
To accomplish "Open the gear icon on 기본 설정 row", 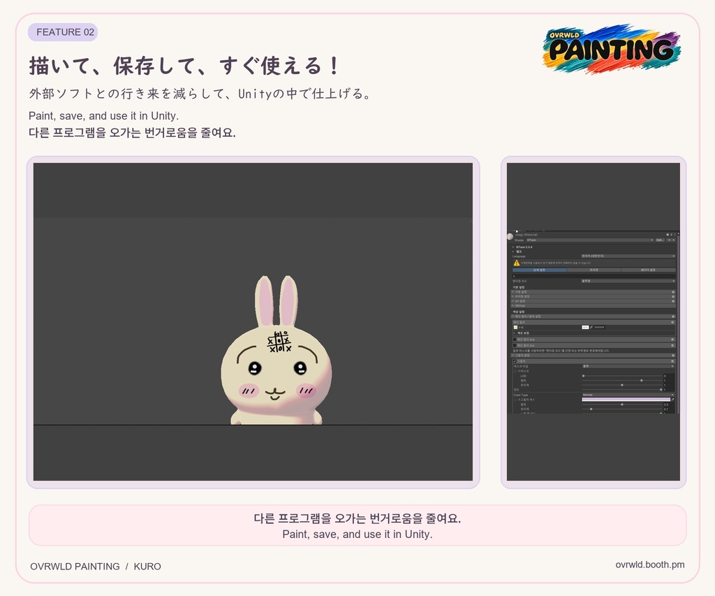I will point(673,292).
